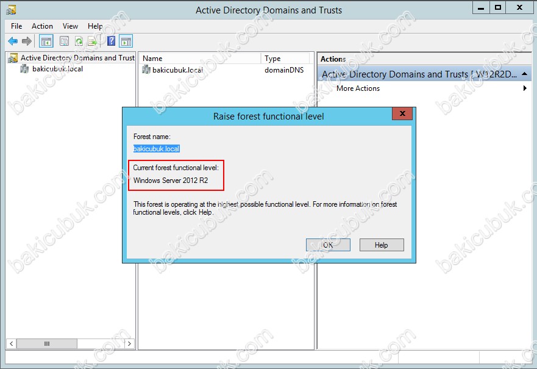
Task: Click the Windows Server 2012 R2 level text
Action: (x=171, y=181)
